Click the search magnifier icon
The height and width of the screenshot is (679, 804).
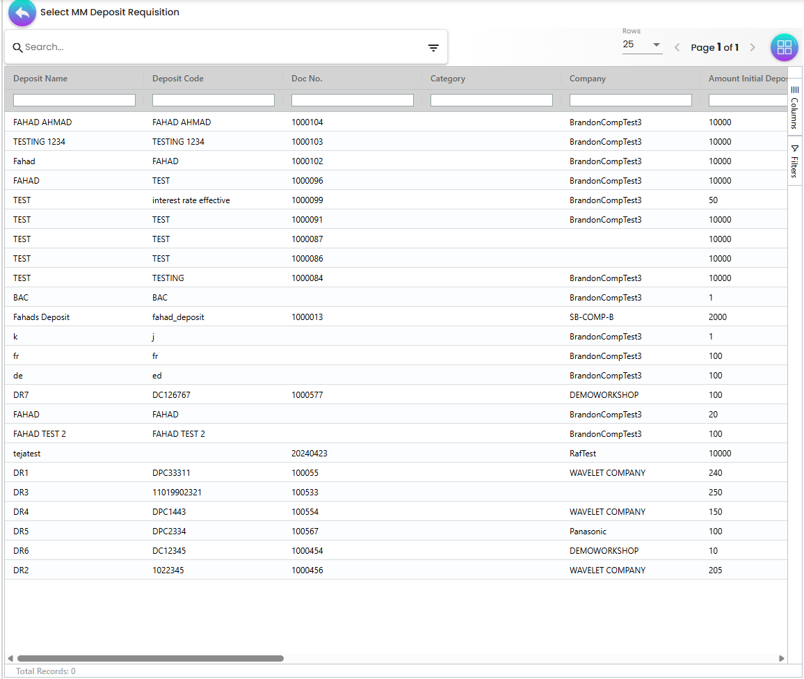[x=17, y=48]
